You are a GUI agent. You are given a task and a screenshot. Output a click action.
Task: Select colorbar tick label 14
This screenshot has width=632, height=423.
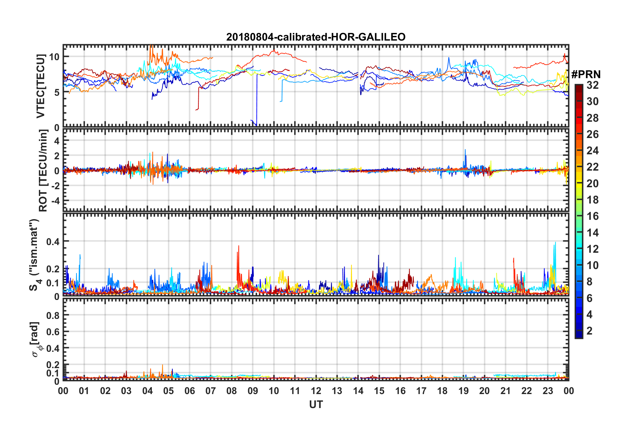point(592,233)
